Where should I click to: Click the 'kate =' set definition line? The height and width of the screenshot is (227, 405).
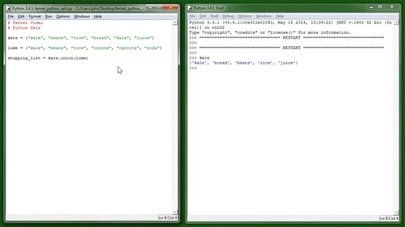81,38
